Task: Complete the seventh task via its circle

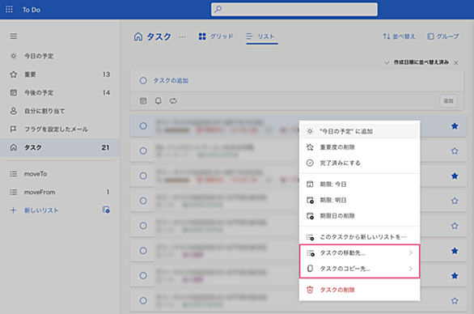Action: click(x=143, y=276)
